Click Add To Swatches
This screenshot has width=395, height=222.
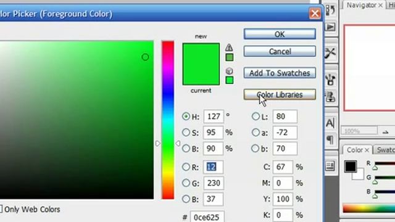[280, 73]
